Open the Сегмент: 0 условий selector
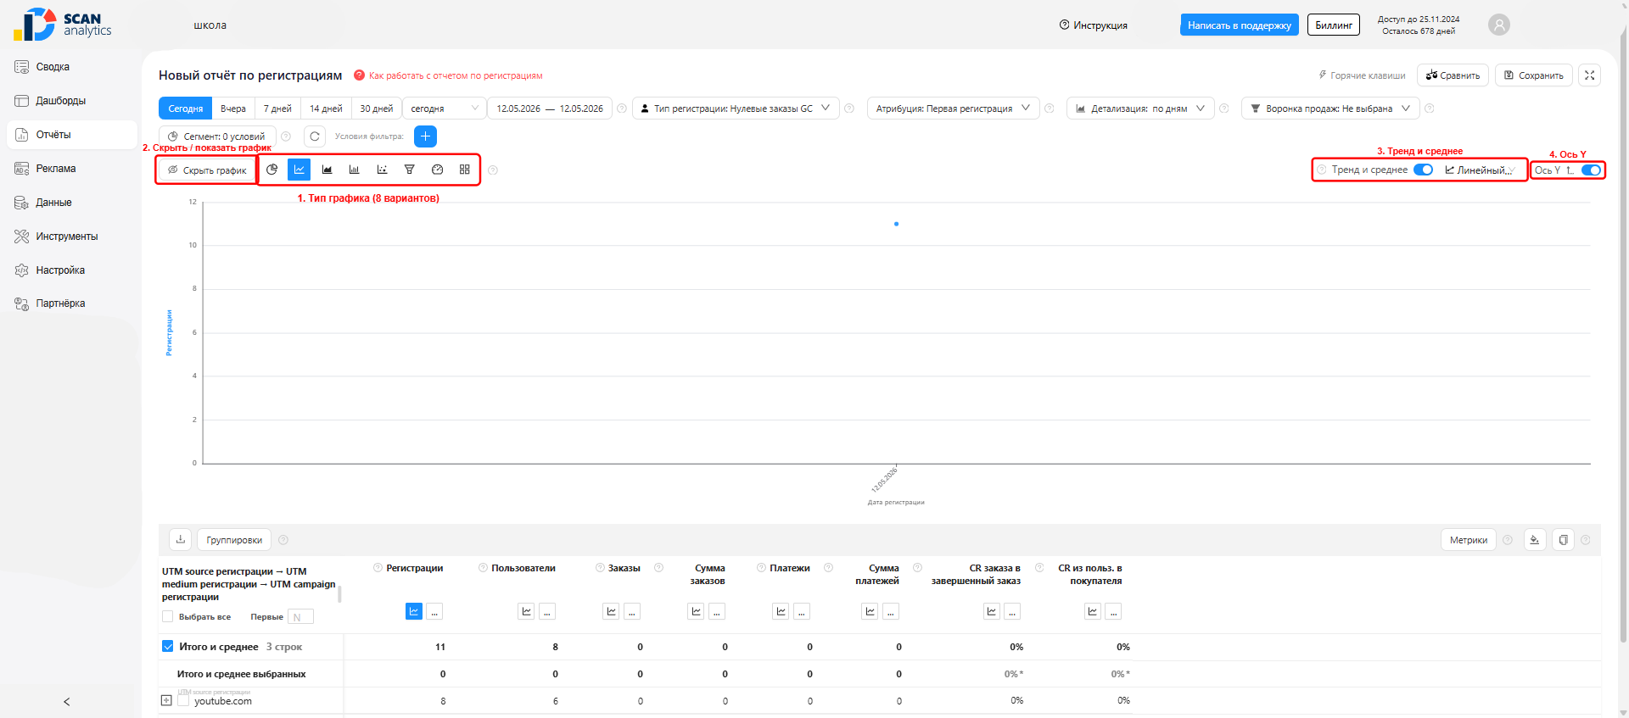1629x718 pixels. pos(217,136)
